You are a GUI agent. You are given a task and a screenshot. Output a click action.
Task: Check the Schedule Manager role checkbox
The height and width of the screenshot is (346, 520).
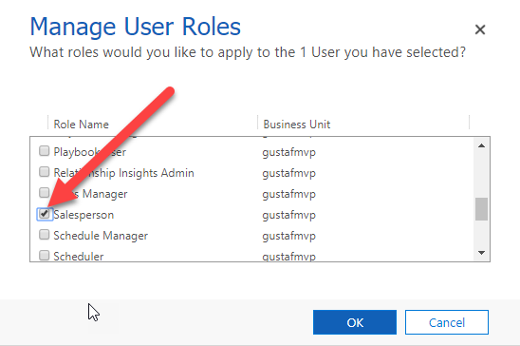44,235
